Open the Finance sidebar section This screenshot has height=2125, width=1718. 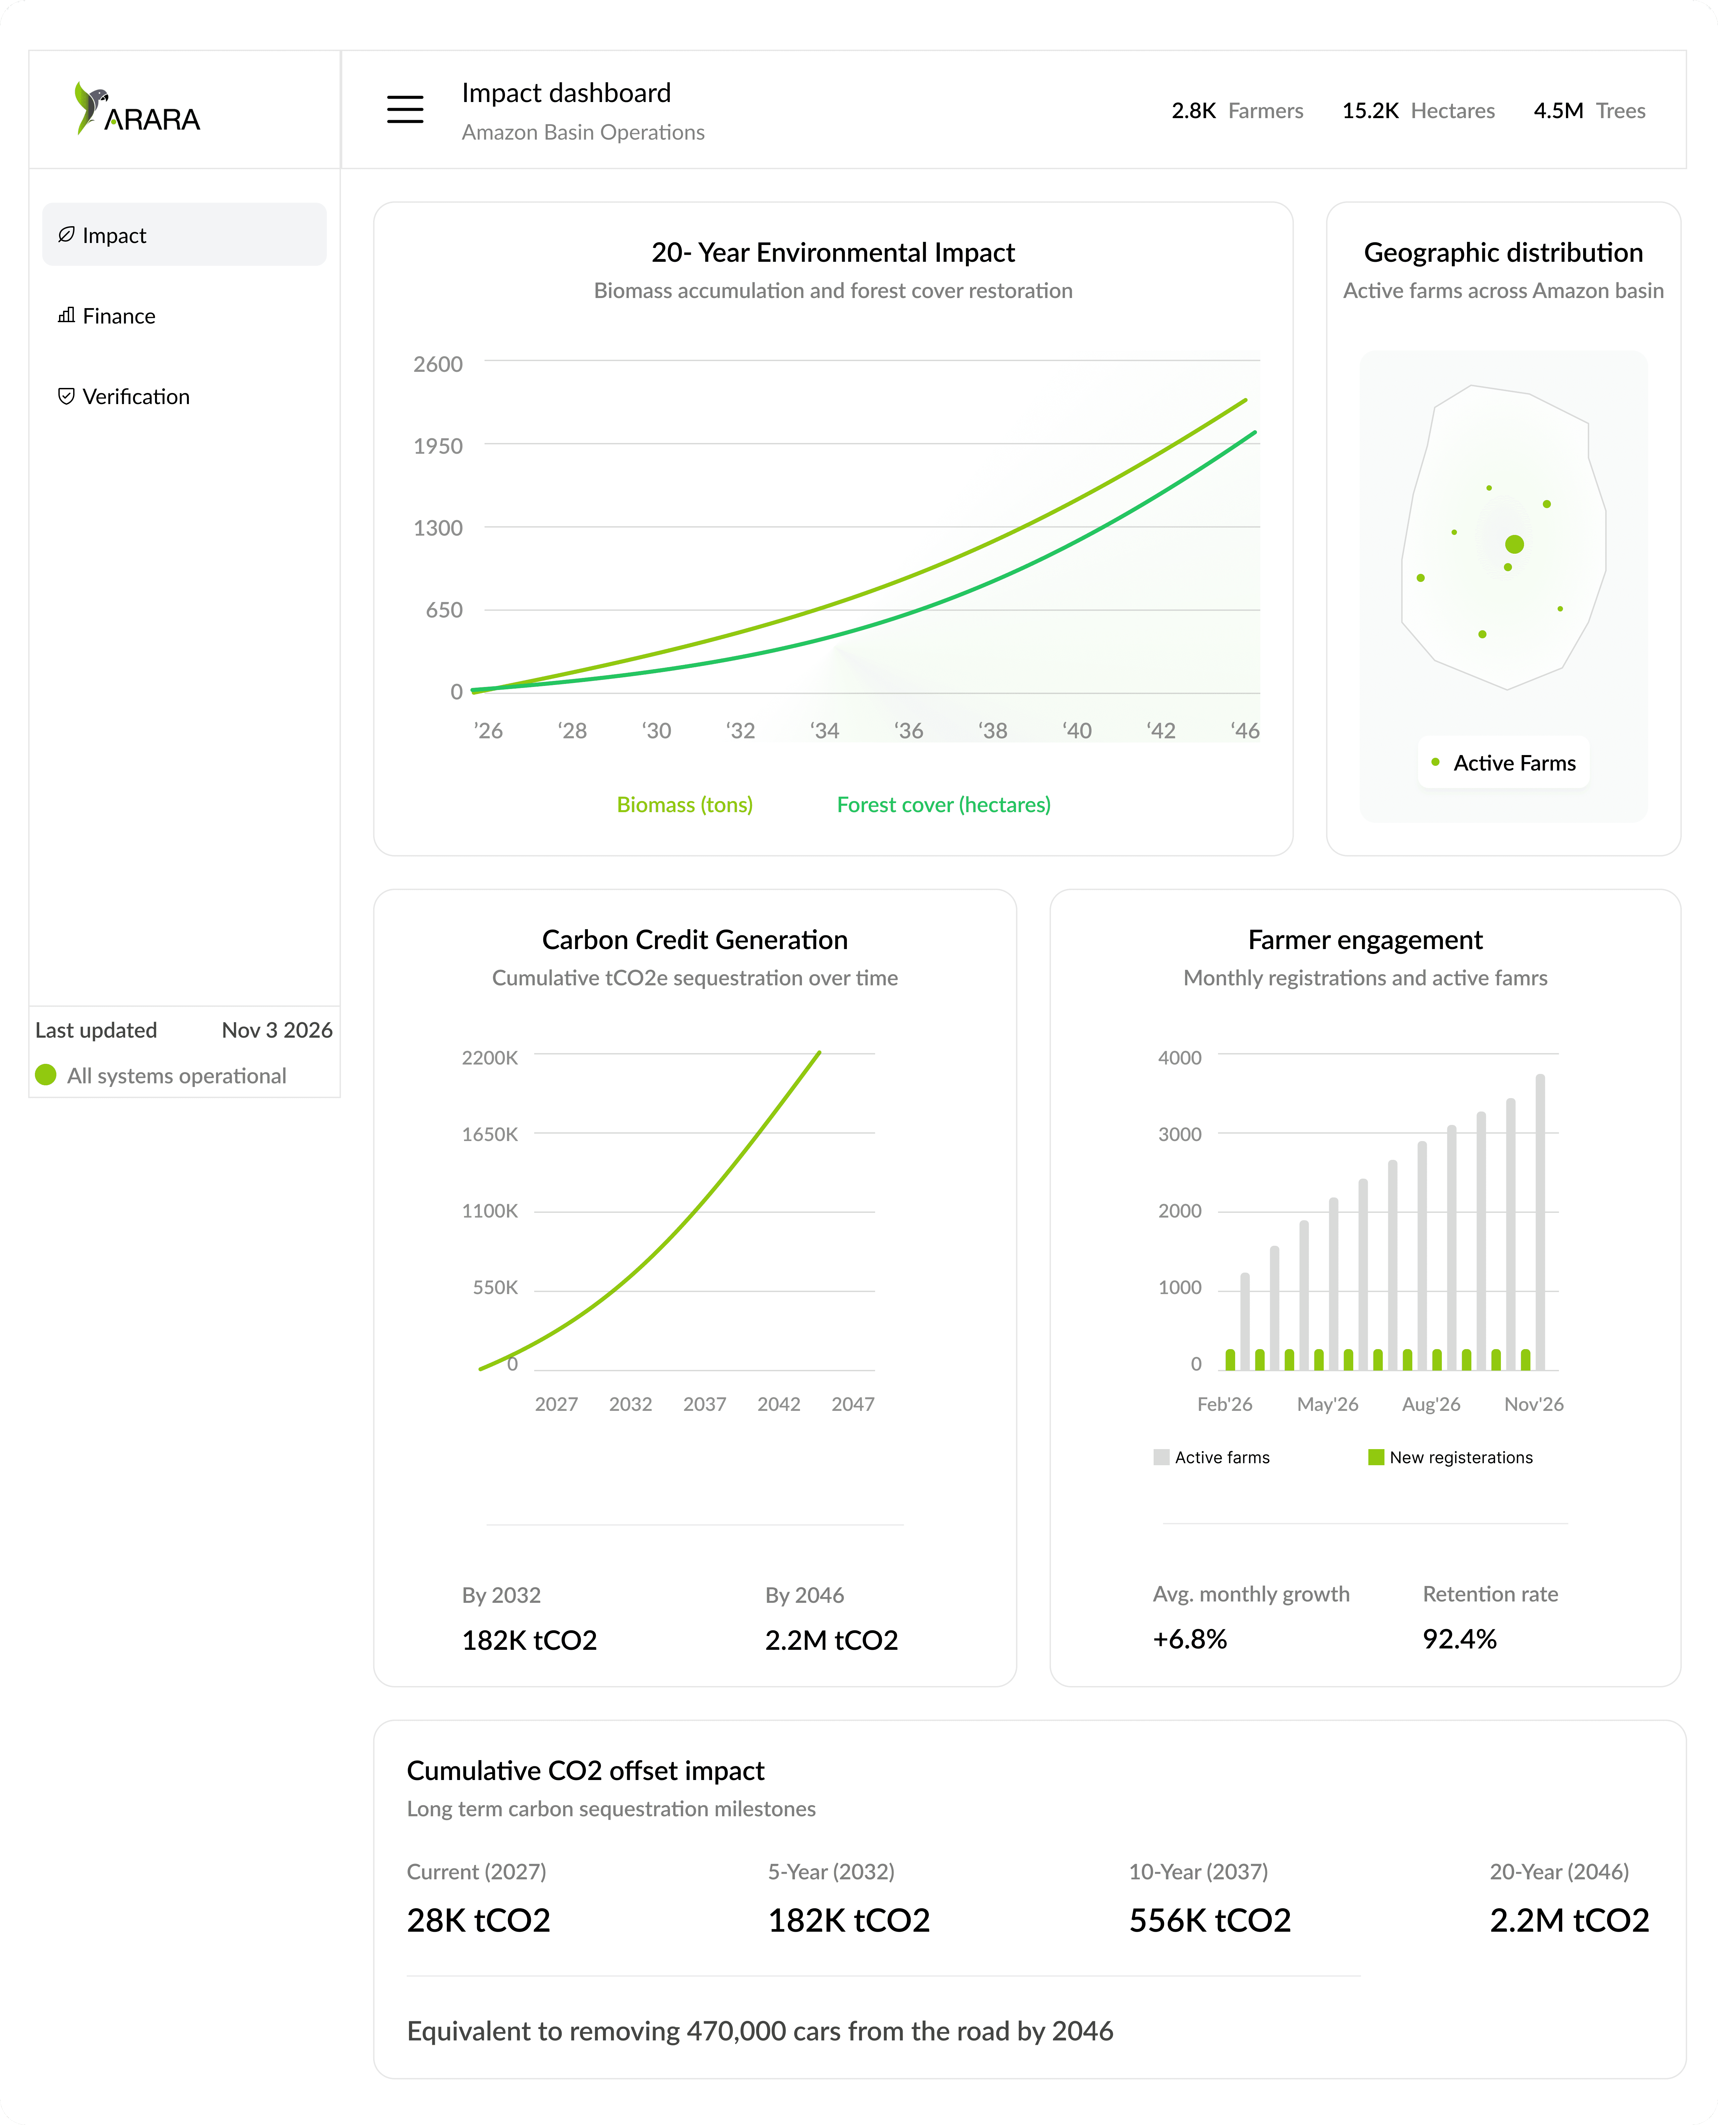point(119,316)
